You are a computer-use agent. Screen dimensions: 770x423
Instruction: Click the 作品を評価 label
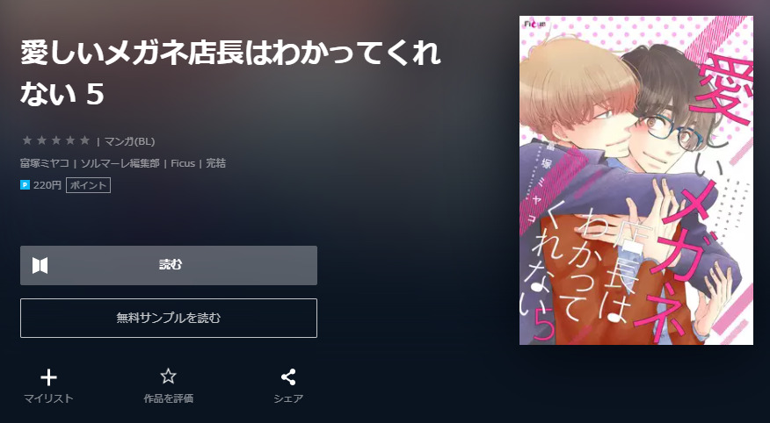[168, 398]
